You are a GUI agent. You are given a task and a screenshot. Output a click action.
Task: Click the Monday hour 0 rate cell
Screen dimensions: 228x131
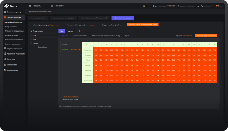pos(96,50)
